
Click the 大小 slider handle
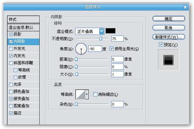[76, 74]
